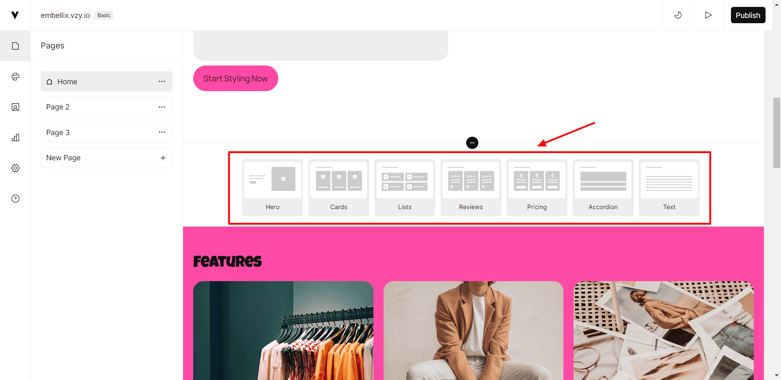Viewport: 781px width, 380px height.
Task: Open the Pages panel icon in sidebar
Action: coord(15,46)
